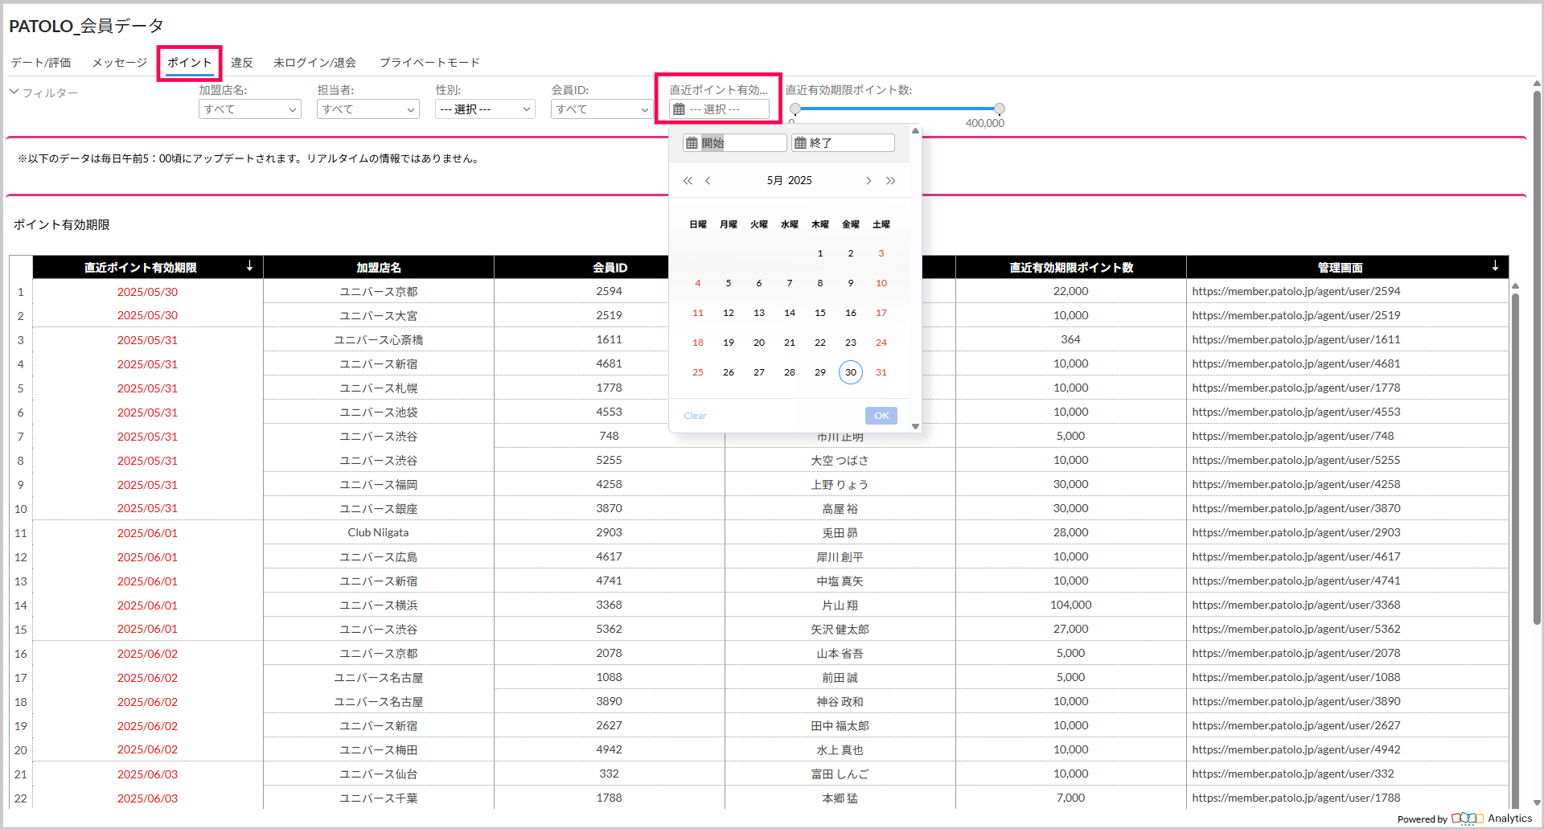This screenshot has width=1544, height=829.
Task: Click 2025/06/03 date in row 21
Action: point(147,774)
